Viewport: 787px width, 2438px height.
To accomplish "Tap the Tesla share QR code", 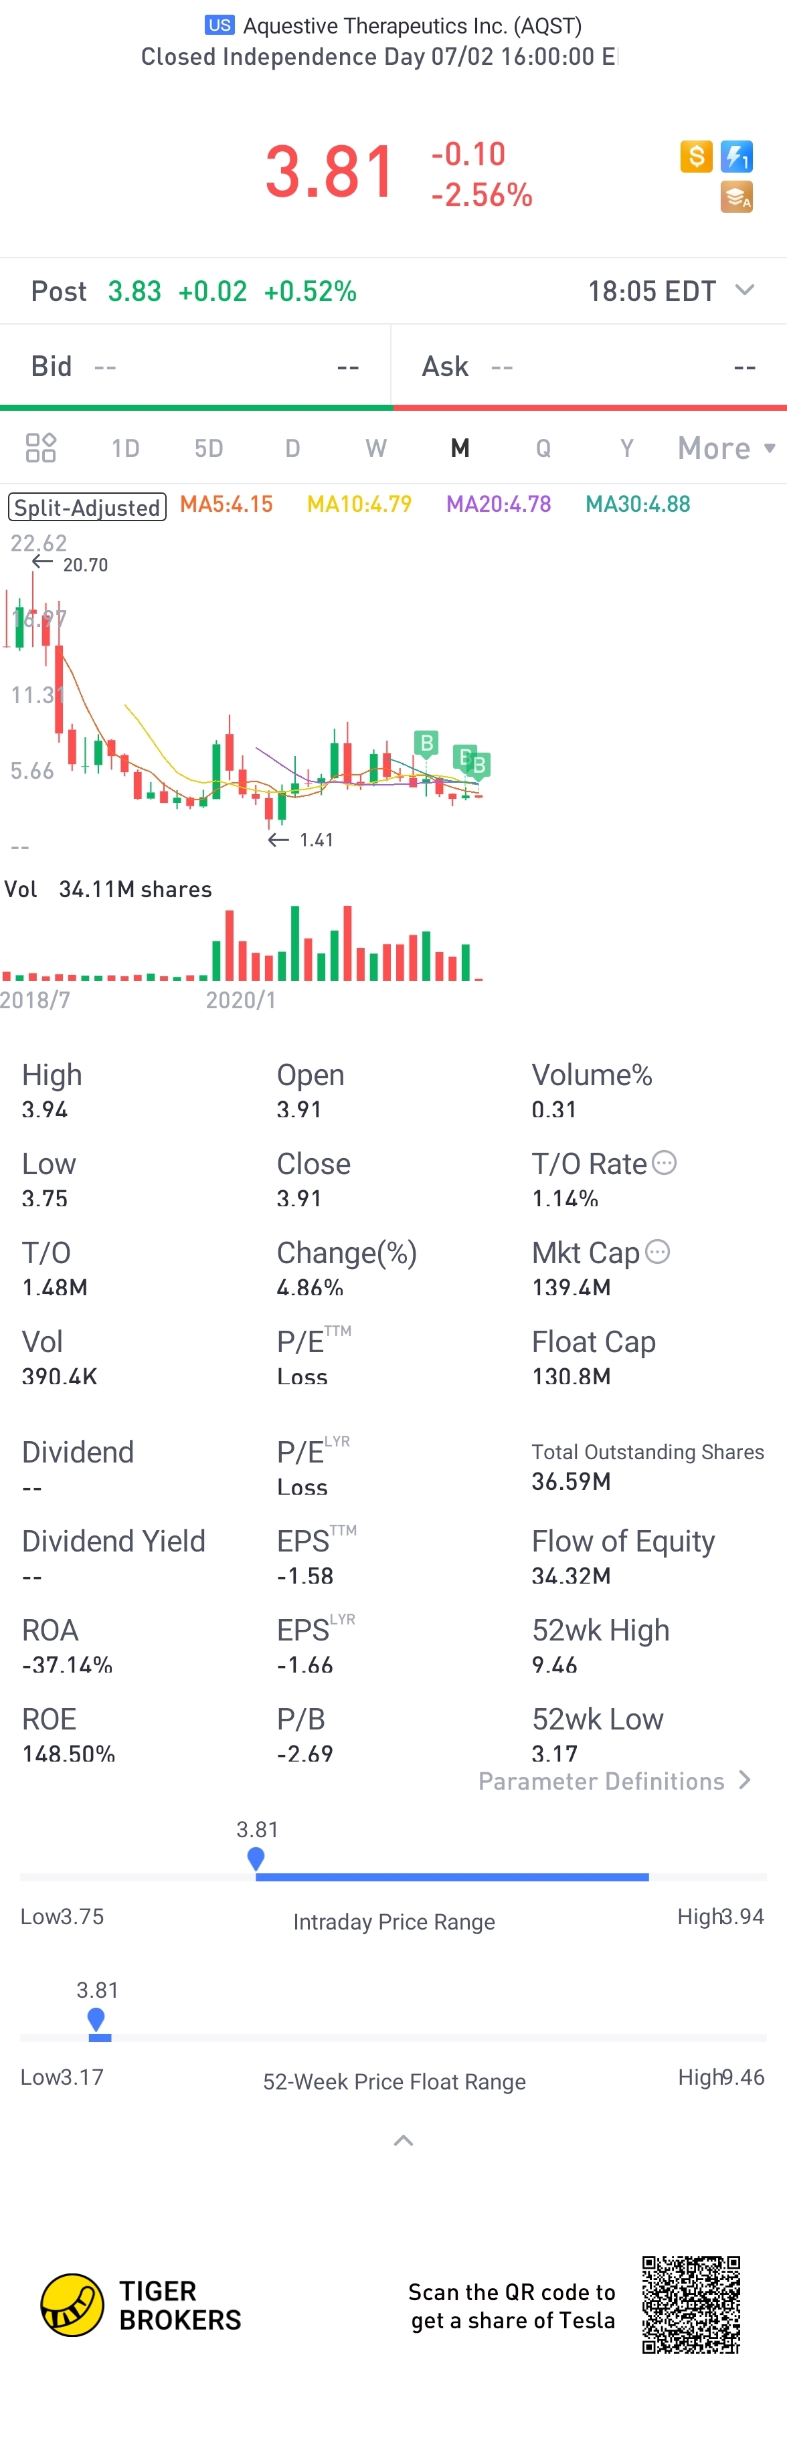I will (691, 2305).
